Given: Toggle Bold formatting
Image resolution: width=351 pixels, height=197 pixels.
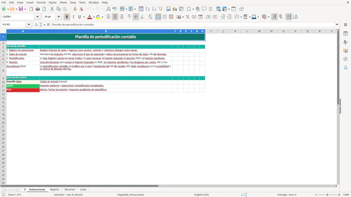Looking at the screenshot, I should [x=67, y=17].
